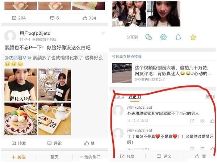Like the top post with 734 likes

(x=89, y=18)
